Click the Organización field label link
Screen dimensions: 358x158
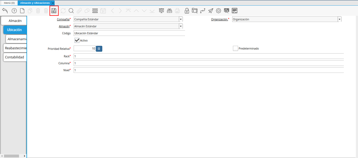coord(220,19)
